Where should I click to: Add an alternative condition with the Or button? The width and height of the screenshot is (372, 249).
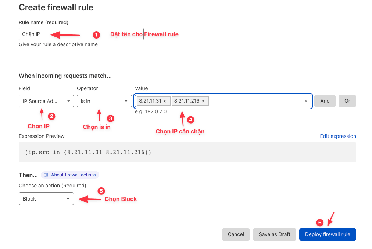(347, 101)
